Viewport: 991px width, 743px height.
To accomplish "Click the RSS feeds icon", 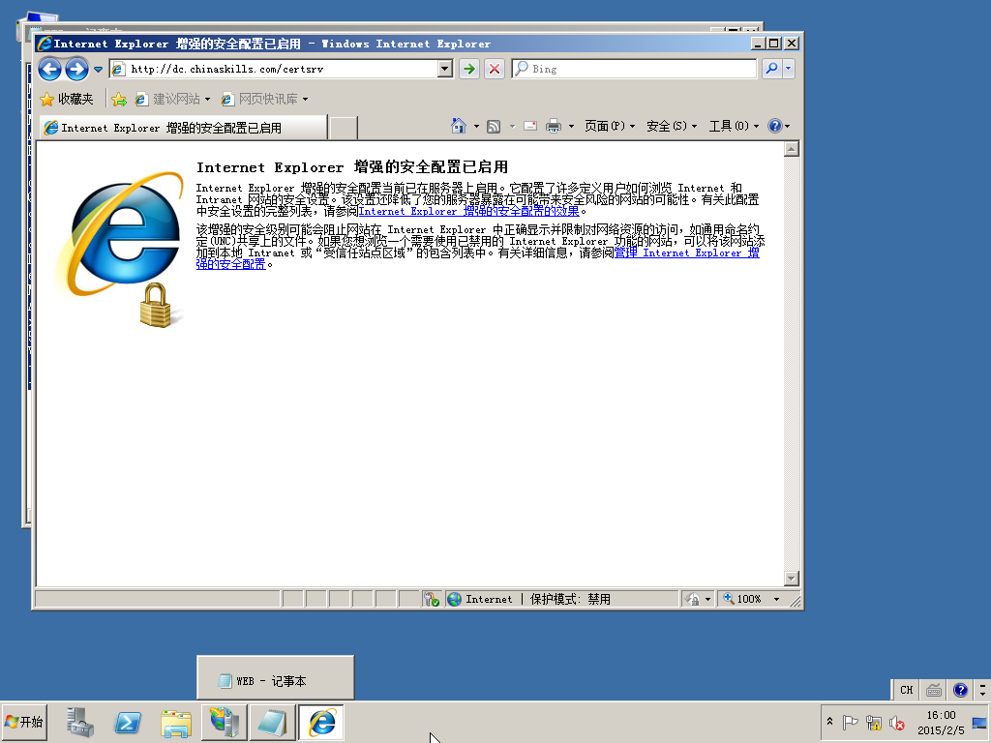I will [x=494, y=127].
